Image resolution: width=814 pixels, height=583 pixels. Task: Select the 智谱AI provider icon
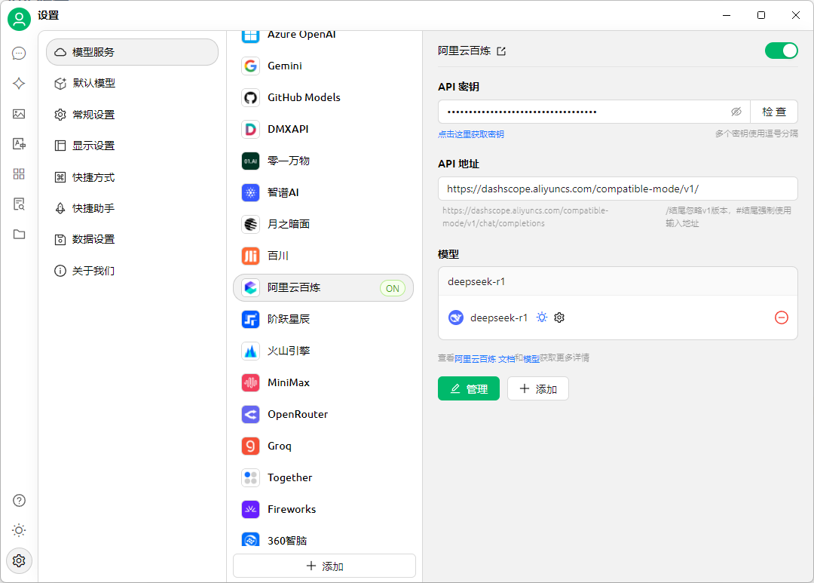pos(251,193)
